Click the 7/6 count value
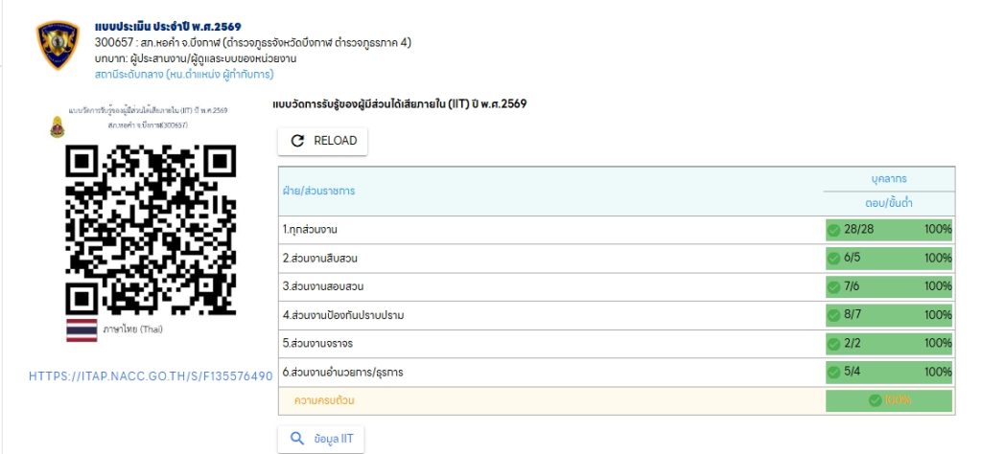 point(853,286)
